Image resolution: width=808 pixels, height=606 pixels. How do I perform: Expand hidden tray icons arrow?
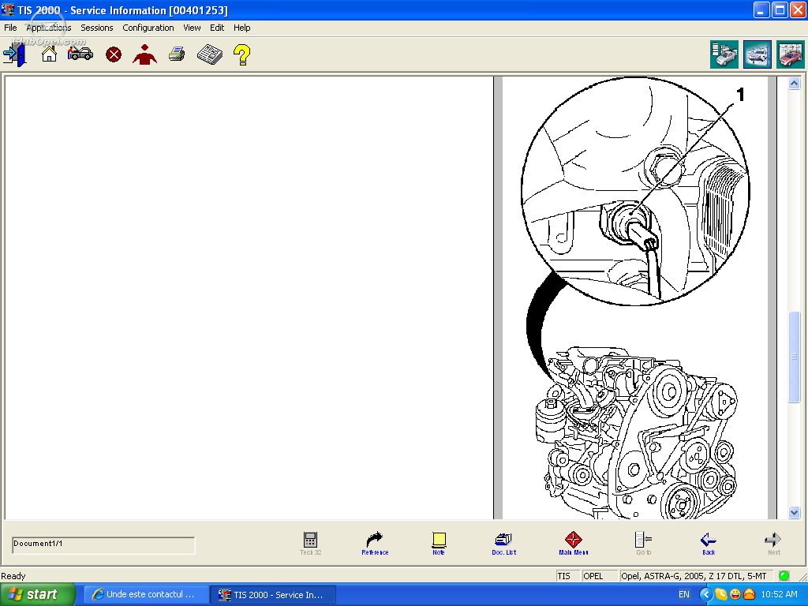point(705,594)
